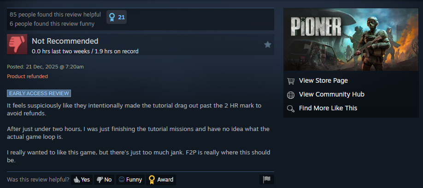Click the magnifier icon beside Find More Like This
This screenshot has width=423, height=188.
[291, 108]
